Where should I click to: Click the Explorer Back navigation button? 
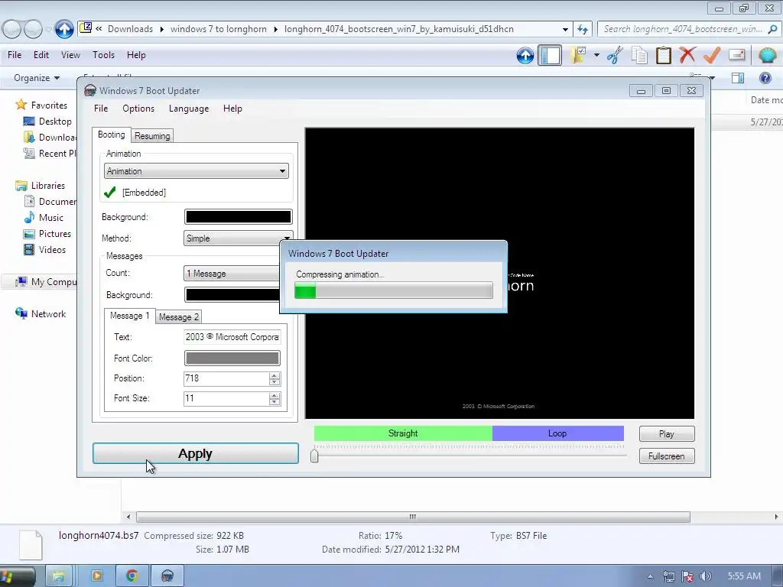[12, 29]
